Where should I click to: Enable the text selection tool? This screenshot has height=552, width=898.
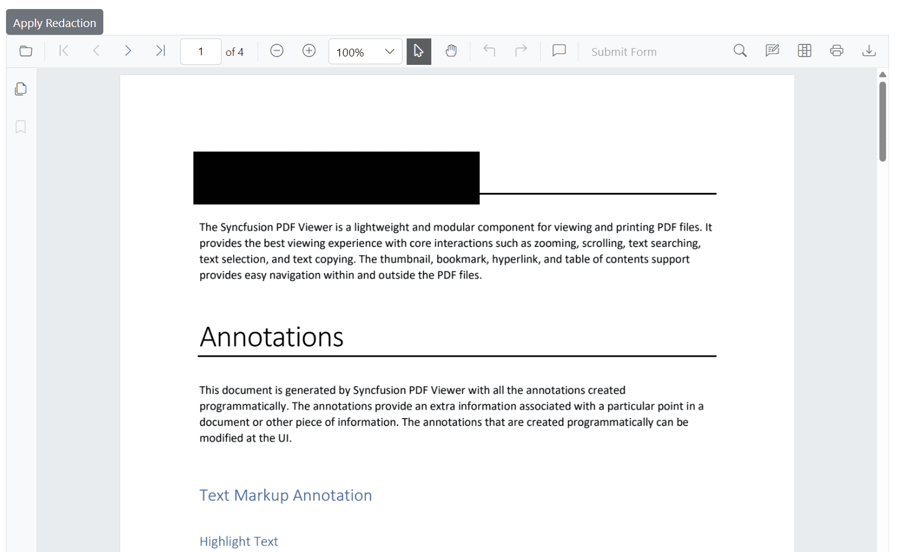pyautogui.click(x=419, y=51)
